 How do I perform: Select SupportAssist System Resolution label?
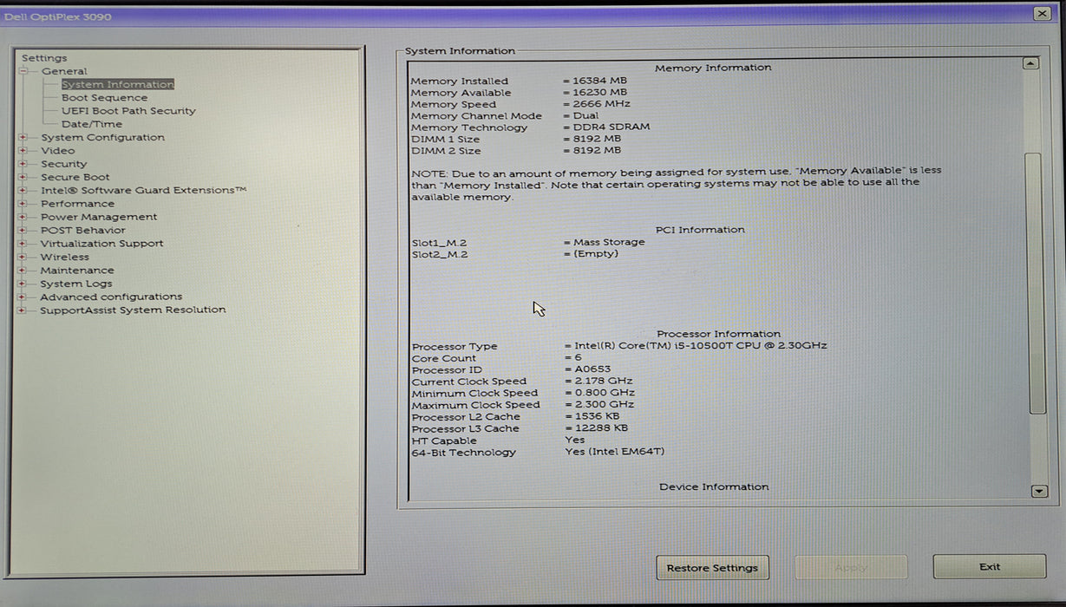click(x=133, y=310)
